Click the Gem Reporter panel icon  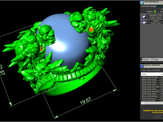click(x=142, y=2)
